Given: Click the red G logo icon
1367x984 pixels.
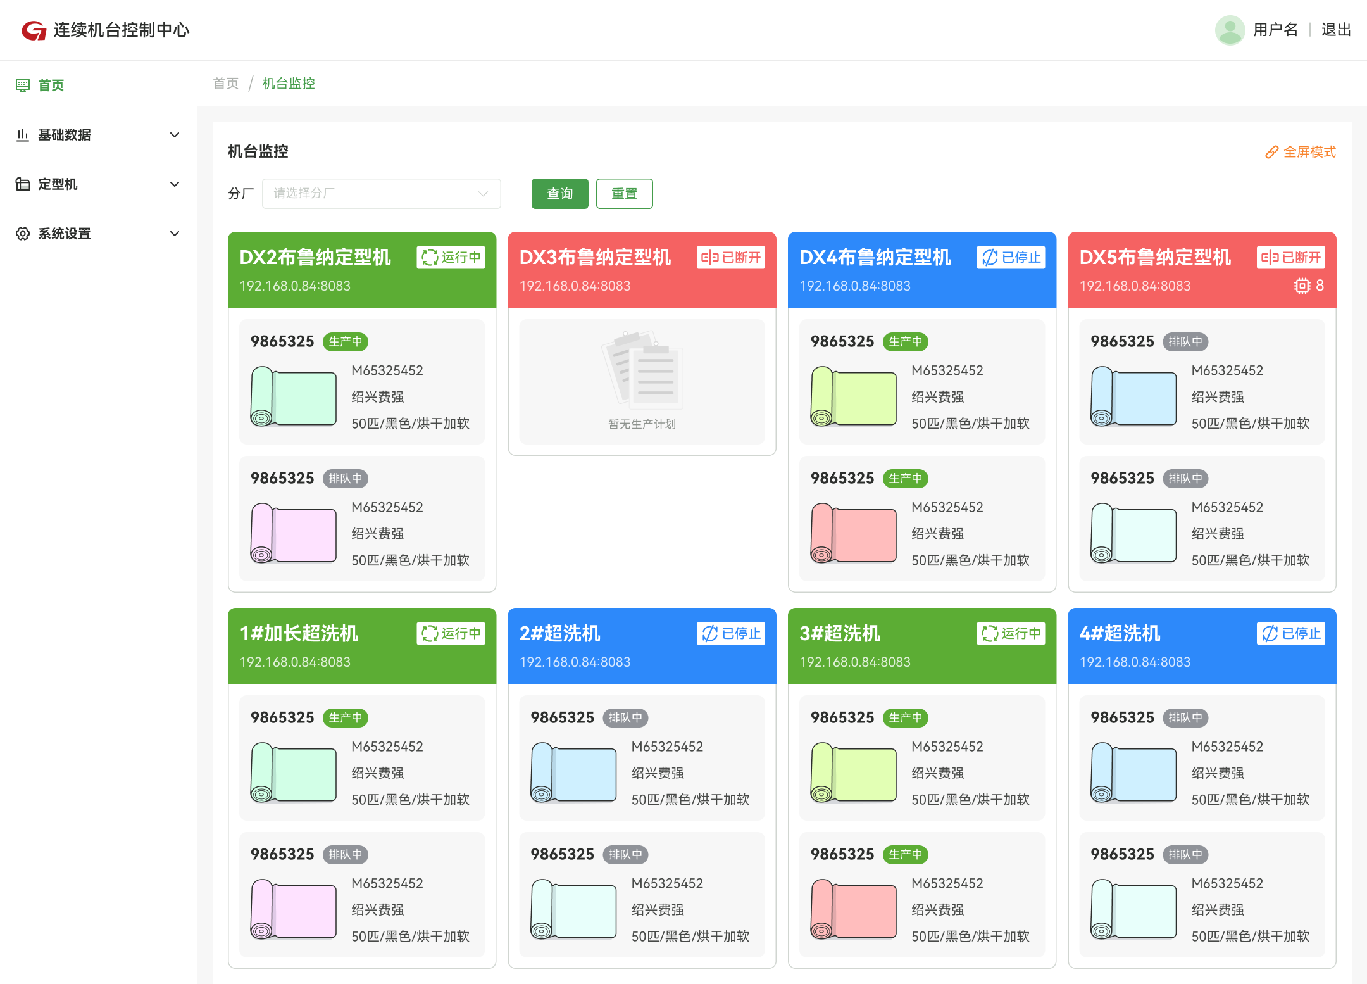Looking at the screenshot, I should click(34, 30).
